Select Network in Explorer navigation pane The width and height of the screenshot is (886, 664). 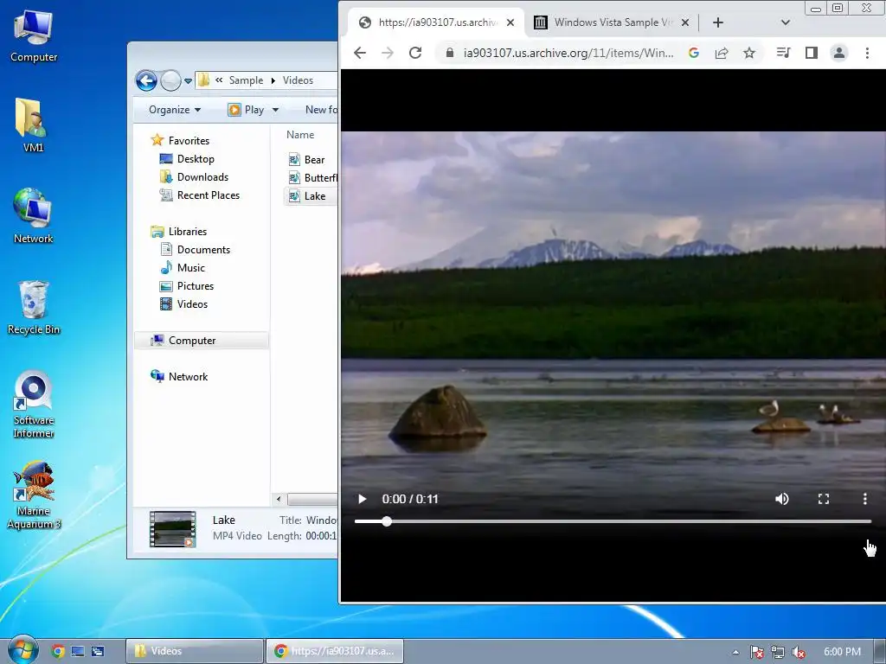tap(179, 377)
